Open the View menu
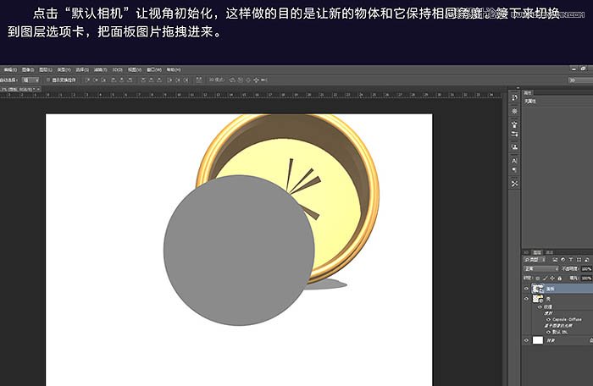 pos(134,69)
